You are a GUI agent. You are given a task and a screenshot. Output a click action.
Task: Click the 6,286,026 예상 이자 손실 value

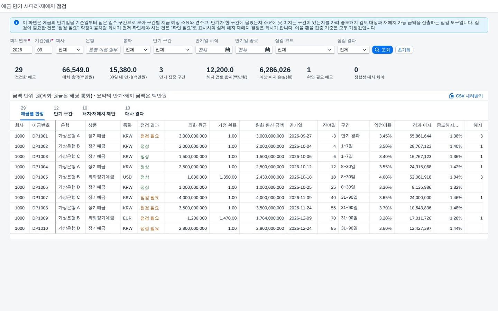pyautogui.click(x=275, y=70)
